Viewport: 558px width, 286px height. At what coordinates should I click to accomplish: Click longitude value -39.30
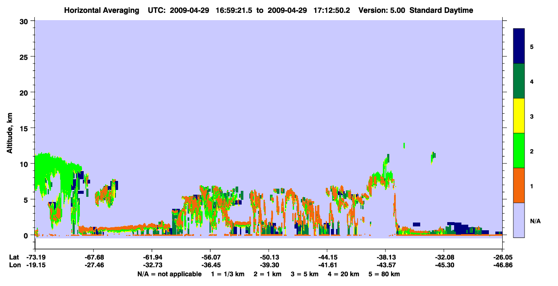point(269,265)
